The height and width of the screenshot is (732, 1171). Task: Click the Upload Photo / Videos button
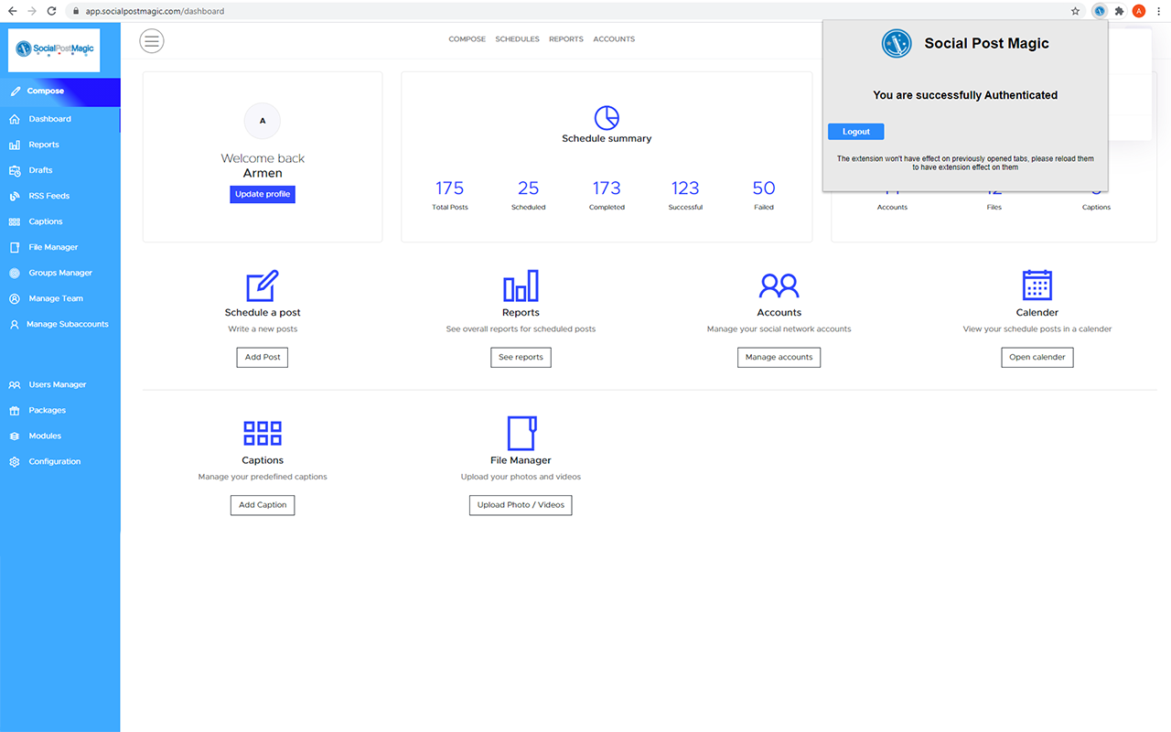(x=521, y=505)
